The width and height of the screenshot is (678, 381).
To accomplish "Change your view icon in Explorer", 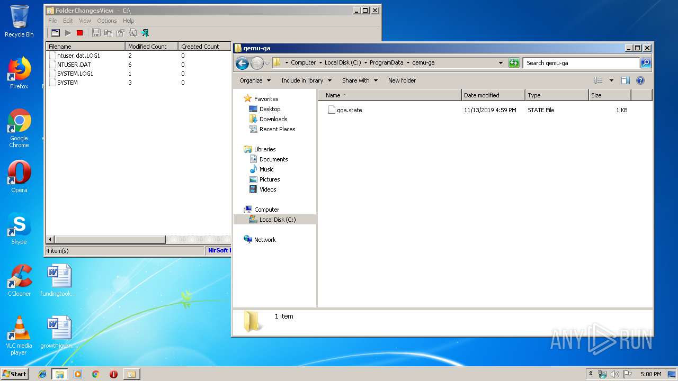I will [599, 80].
